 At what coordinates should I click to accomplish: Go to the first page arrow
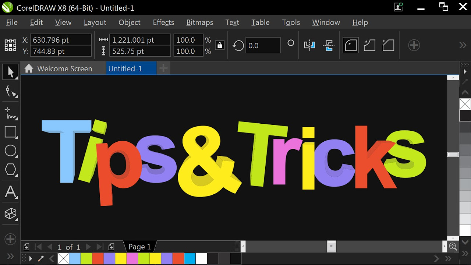click(x=38, y=247)
